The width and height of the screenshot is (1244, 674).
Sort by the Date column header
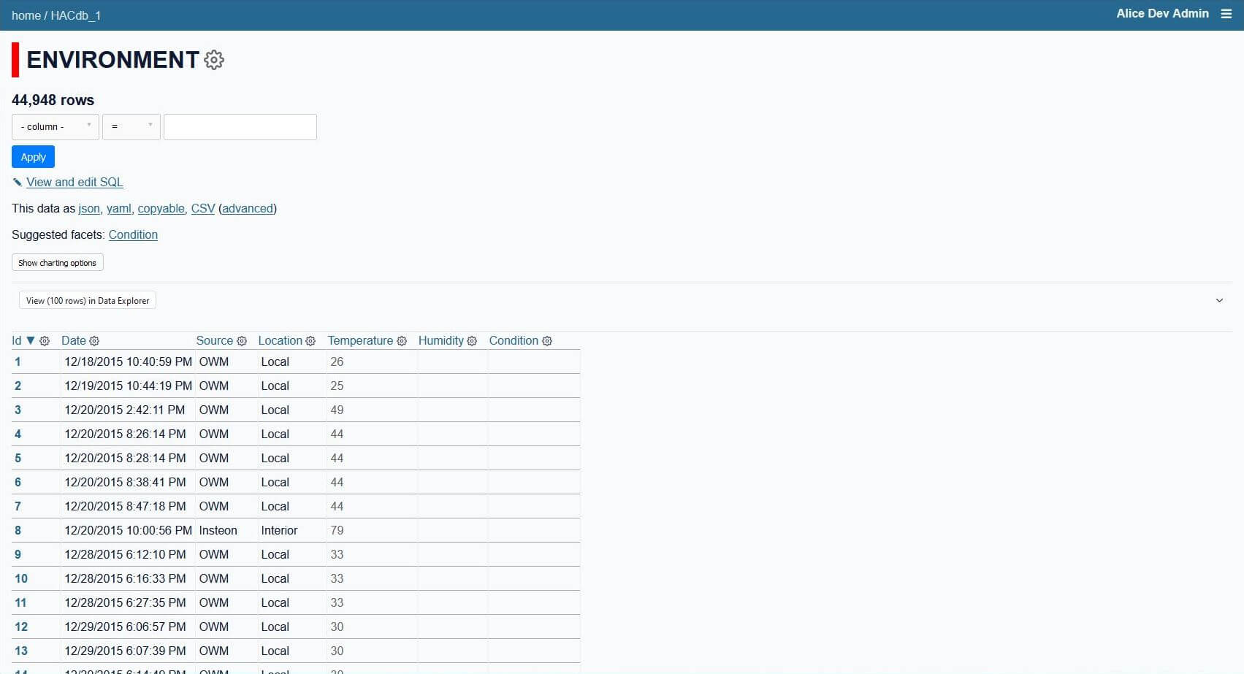[x=74, y=341]
